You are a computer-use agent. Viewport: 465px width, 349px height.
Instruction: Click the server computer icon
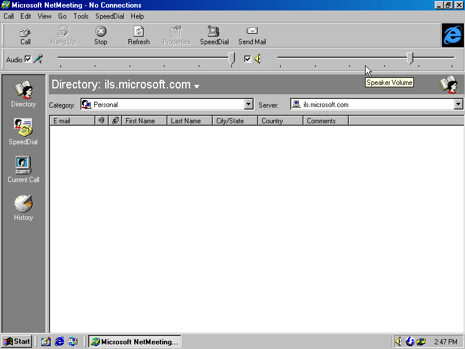[x=296, y=104]
